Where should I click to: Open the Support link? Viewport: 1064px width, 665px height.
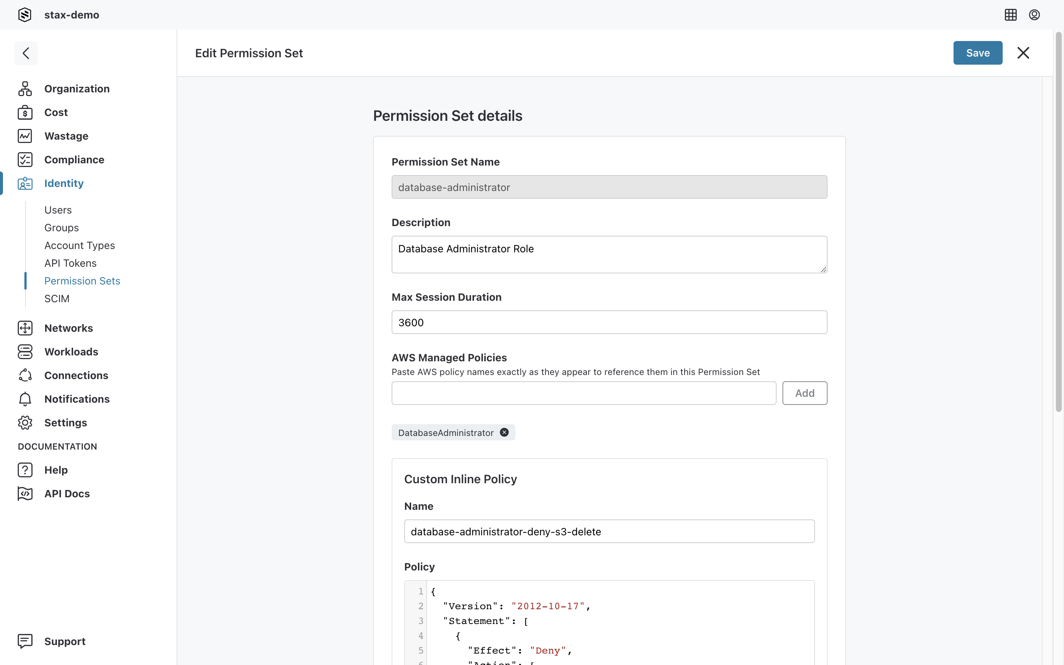coord(65,641)
